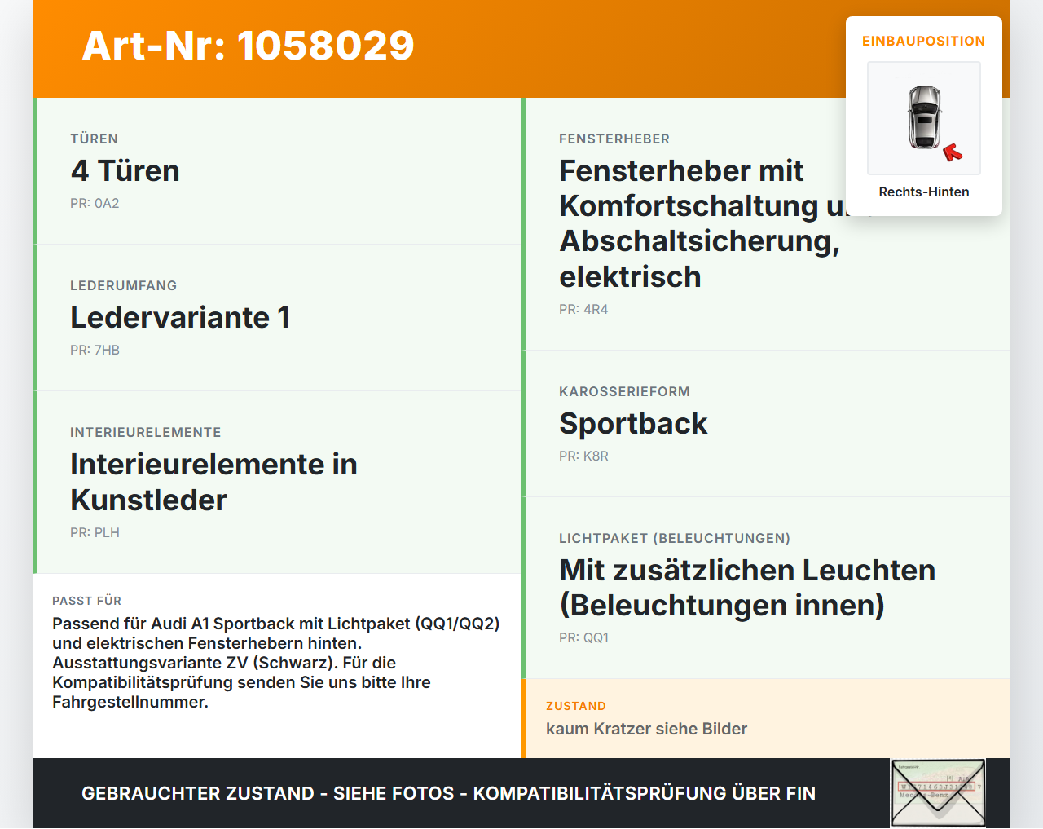The image size is (1043, 829).
Task: Click the PR: 4R4 code
Action: tap(583, 309)
